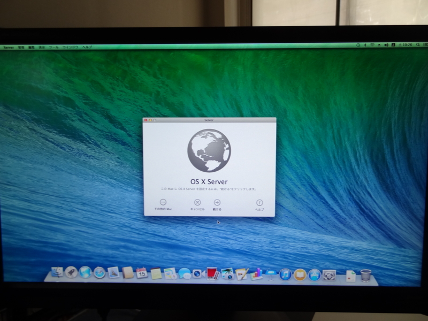428x321 pixels.
Task: Launch FaceTime camera icon in Dock
Action: pos(198,273)
